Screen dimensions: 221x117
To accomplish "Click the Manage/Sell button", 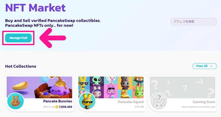I will coord(18,38).
